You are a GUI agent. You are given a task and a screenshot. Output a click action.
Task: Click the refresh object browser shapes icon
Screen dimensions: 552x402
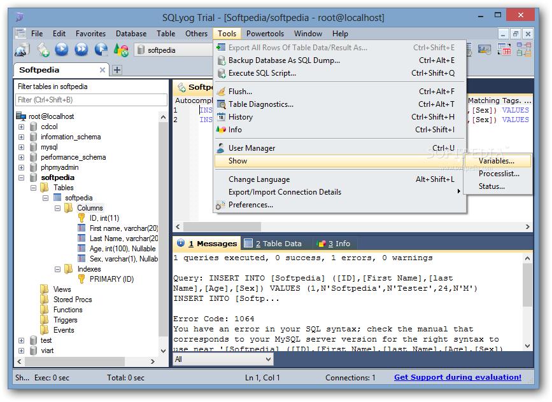(x=122, y=50)
